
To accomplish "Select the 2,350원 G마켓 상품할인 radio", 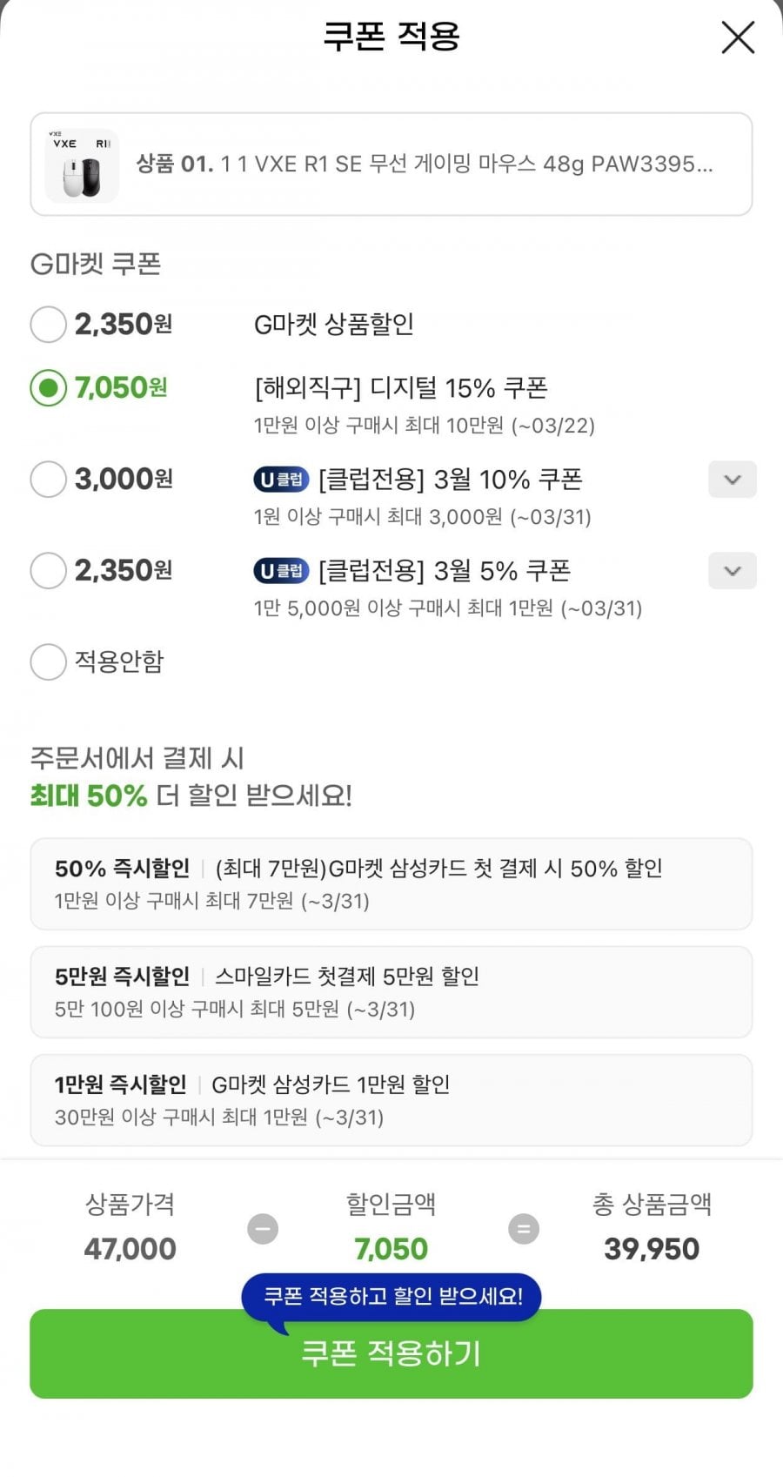I will pos(49,325).
